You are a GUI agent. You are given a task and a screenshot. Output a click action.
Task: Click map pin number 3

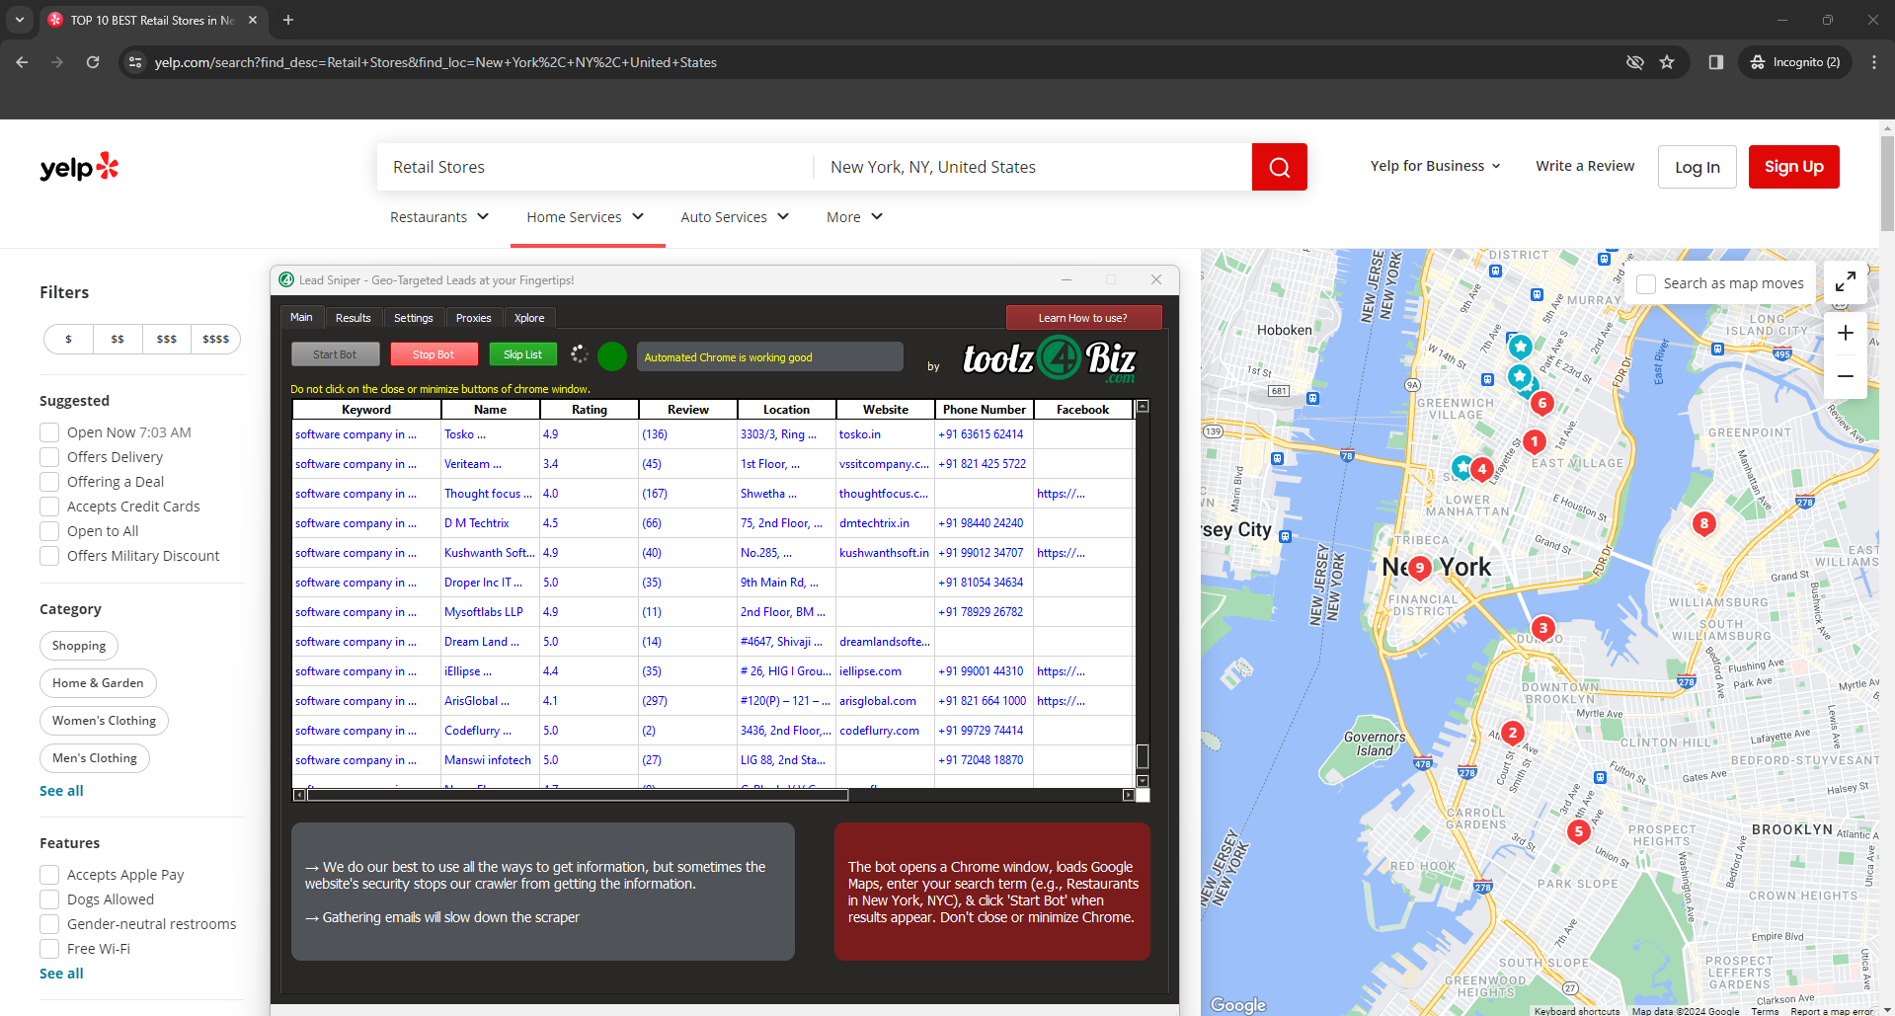pyautogui.click(x=1542, y=628)
